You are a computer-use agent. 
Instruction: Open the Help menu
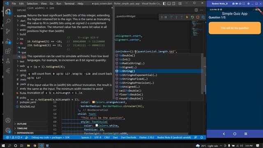point(81,3)
